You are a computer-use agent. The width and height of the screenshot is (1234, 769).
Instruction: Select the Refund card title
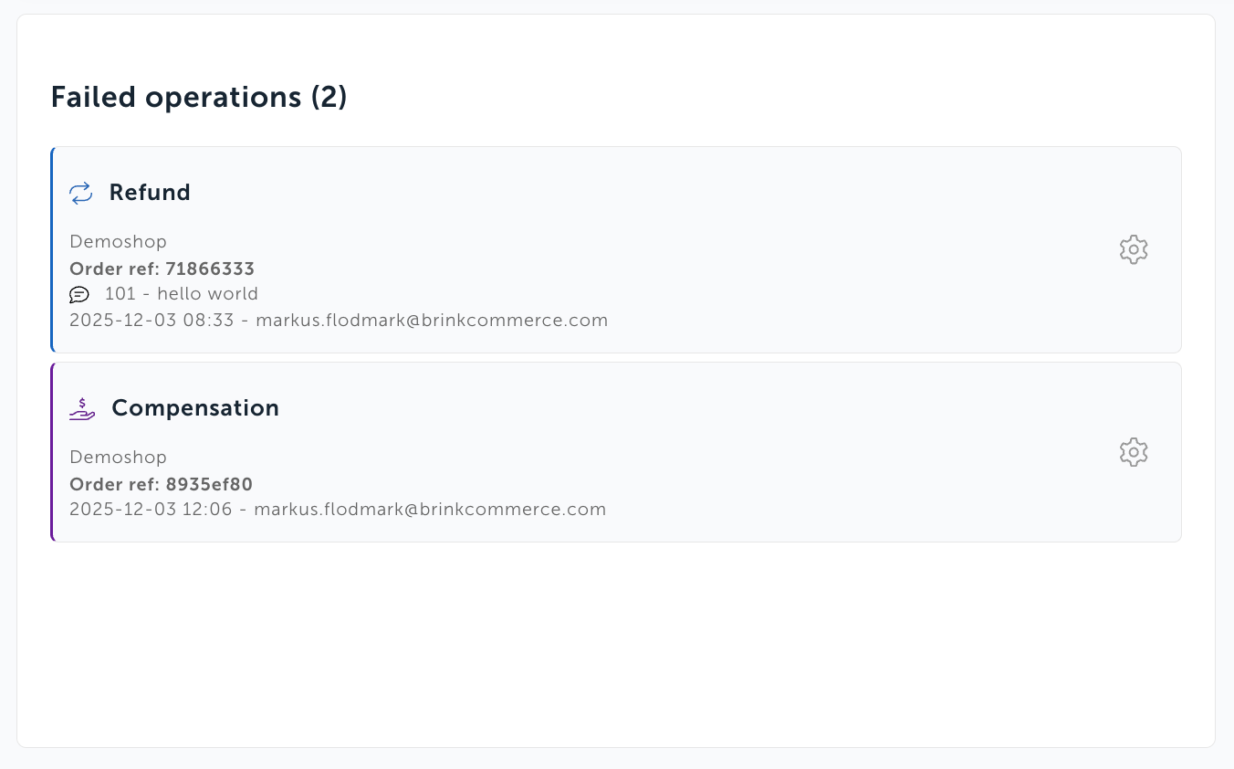pos(150,193)
